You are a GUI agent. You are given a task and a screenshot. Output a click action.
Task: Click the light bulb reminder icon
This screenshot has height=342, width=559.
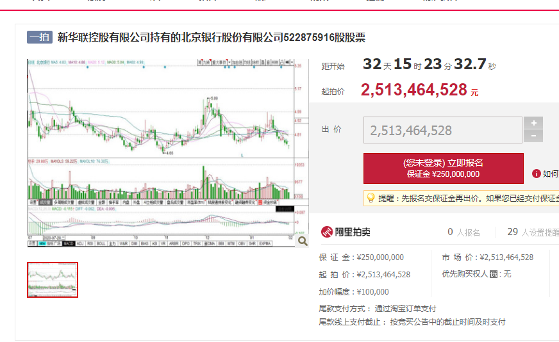coord(371,199)
